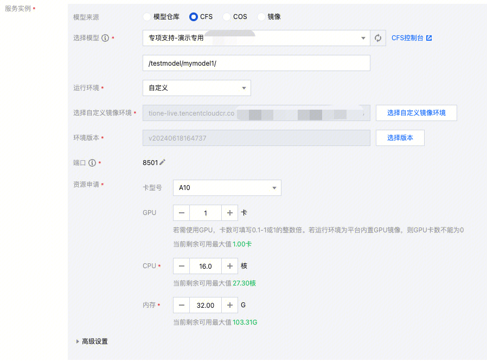Viewport: 487px width, 361px height.
Task: Click the 模型来源 label
Action: 86,17
